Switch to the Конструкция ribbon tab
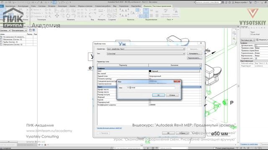Image resolution: width=268 pixels, height=150 pixels. 23,6
